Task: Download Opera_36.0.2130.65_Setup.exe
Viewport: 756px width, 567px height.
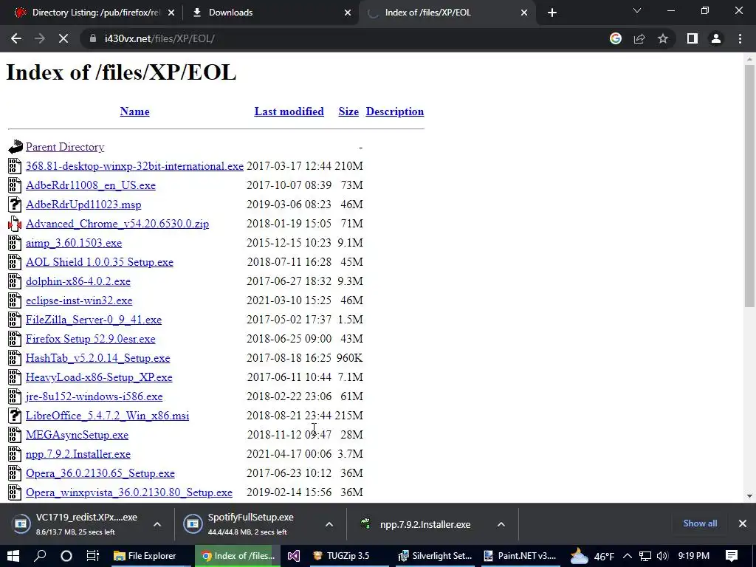Action: [x=100, y=473]
